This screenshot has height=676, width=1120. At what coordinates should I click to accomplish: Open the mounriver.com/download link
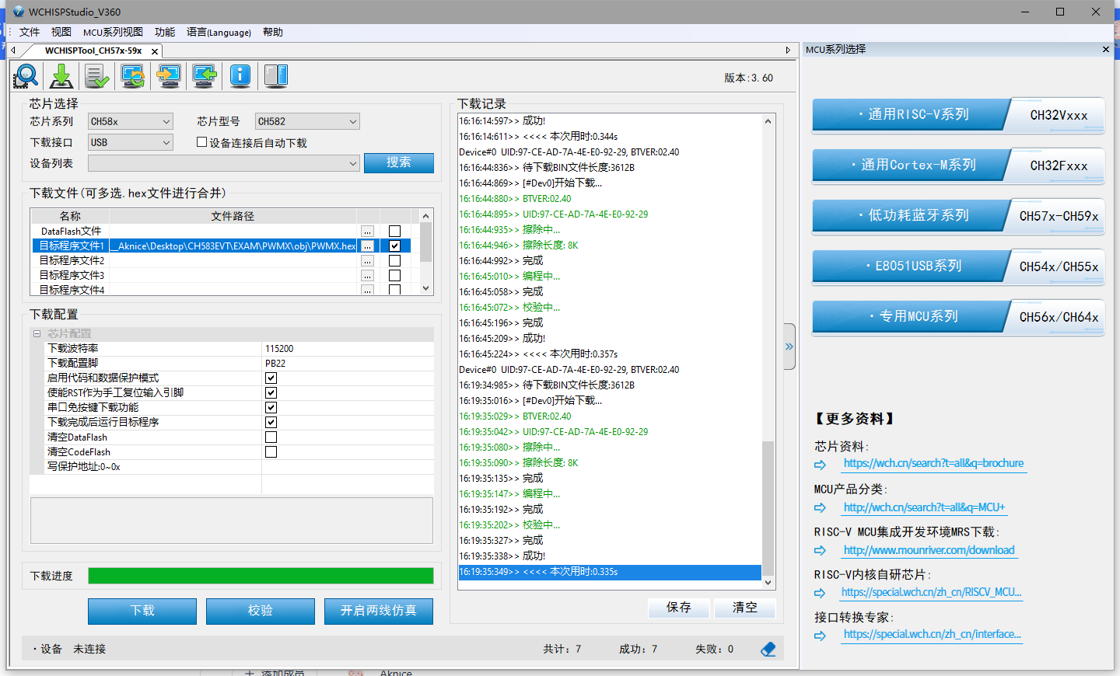[929, 550]
